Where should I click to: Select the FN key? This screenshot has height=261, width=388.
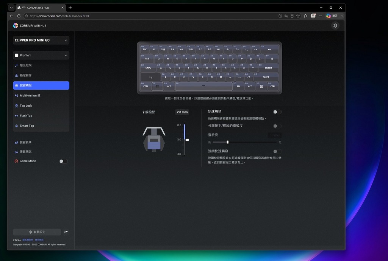point(238,86)
